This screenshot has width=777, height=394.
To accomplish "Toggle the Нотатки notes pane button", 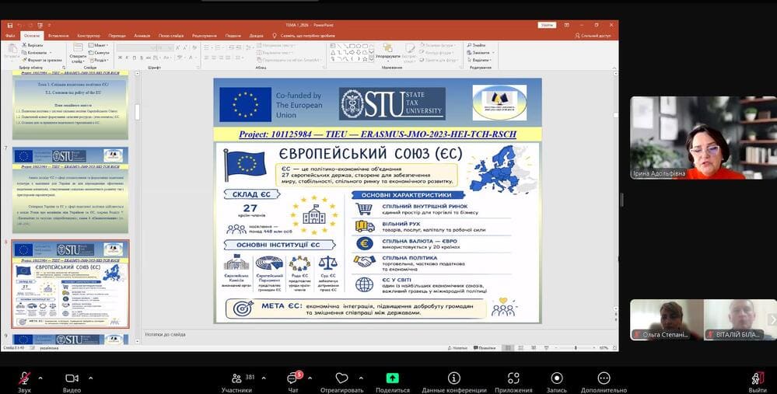I will pos(457,348).
